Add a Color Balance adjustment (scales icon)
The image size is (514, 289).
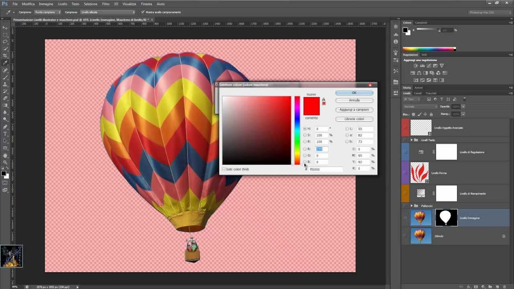(x=419, y=73)
